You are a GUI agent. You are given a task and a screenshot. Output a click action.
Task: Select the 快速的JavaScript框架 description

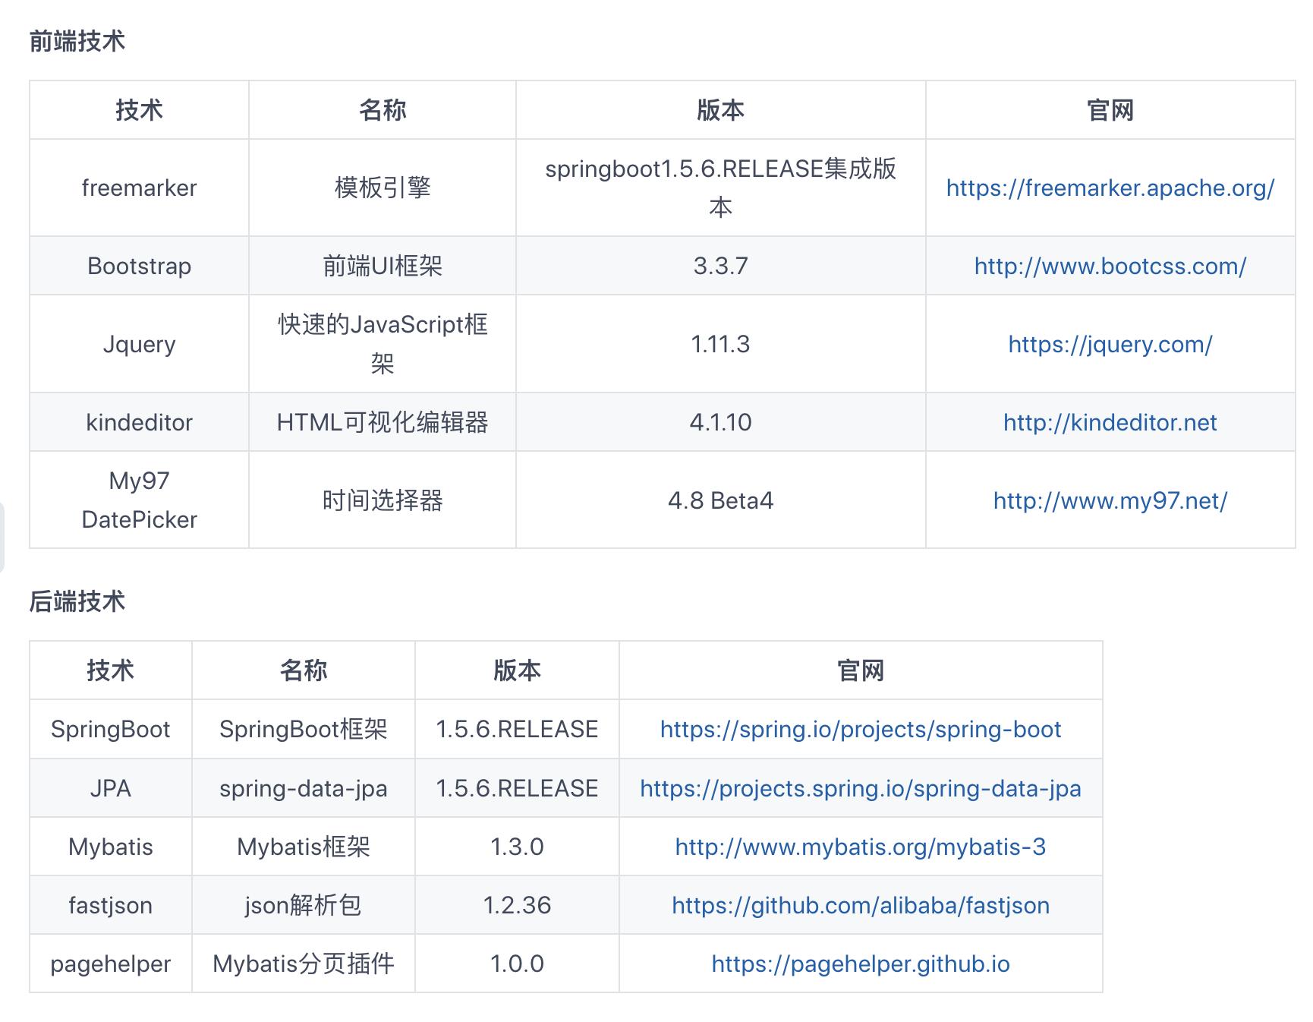coord(383,344)
